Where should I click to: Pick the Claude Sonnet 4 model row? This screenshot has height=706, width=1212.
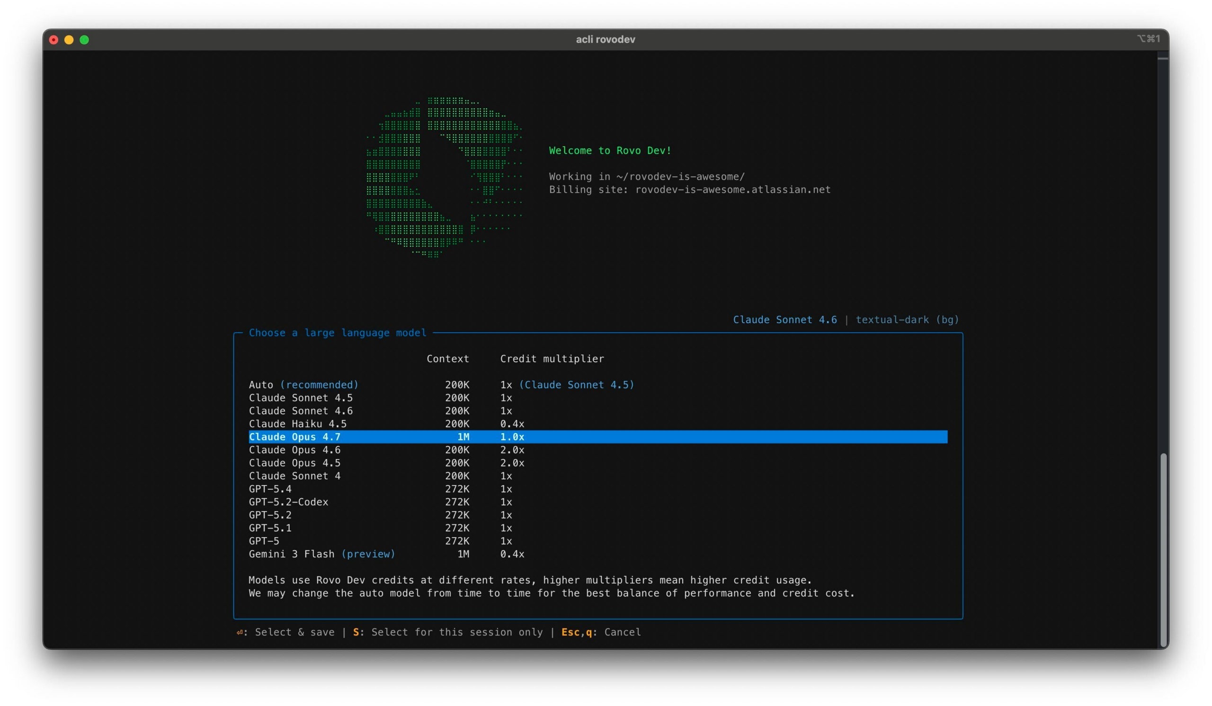click(598, 475)
